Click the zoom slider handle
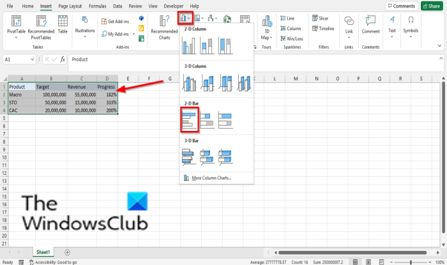The image size is (447, 265). [411, 262]
